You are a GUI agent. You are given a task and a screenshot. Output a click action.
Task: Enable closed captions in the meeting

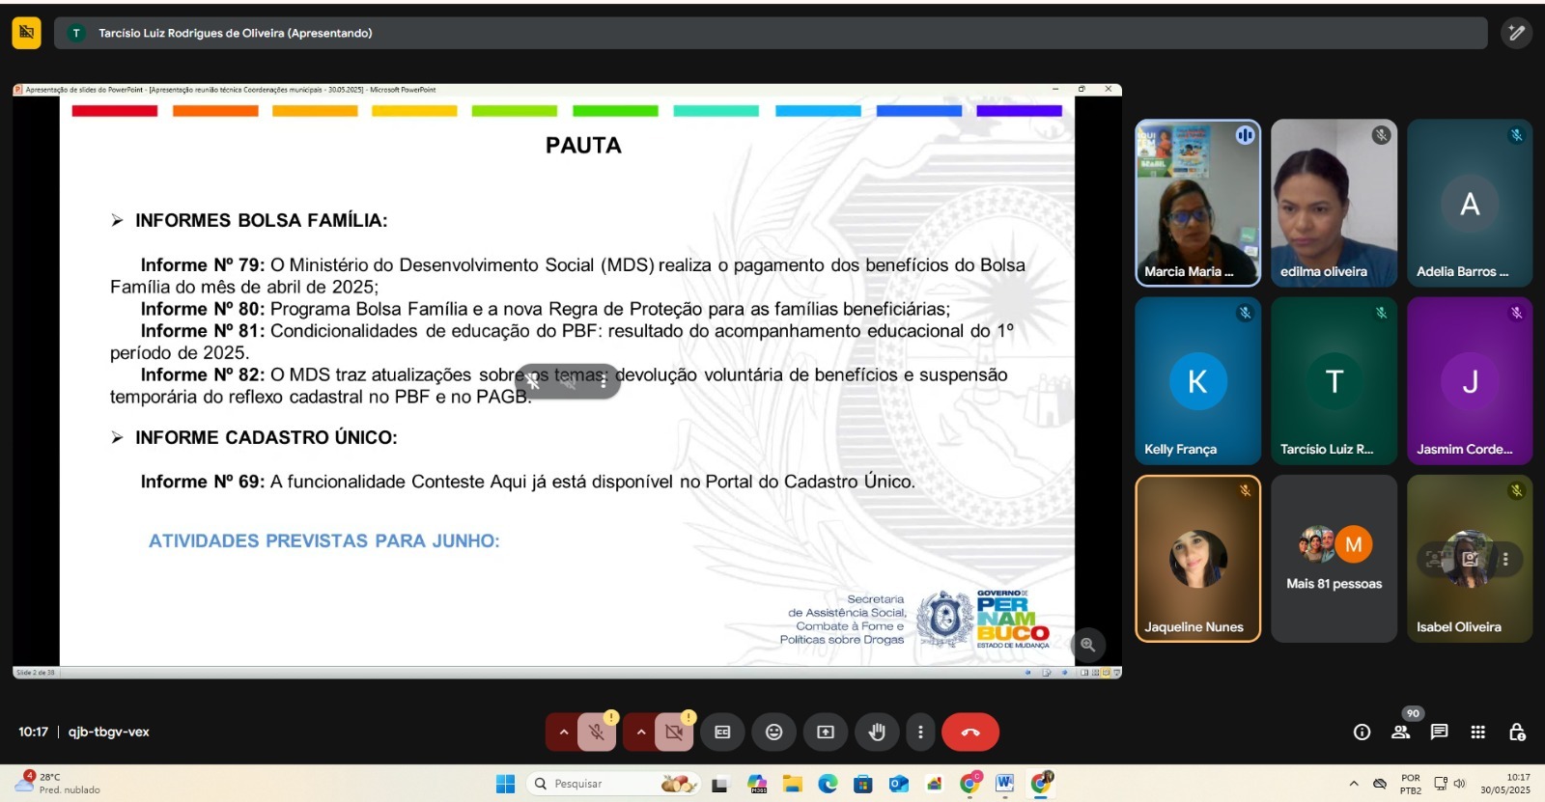click(x=722, y=733)
